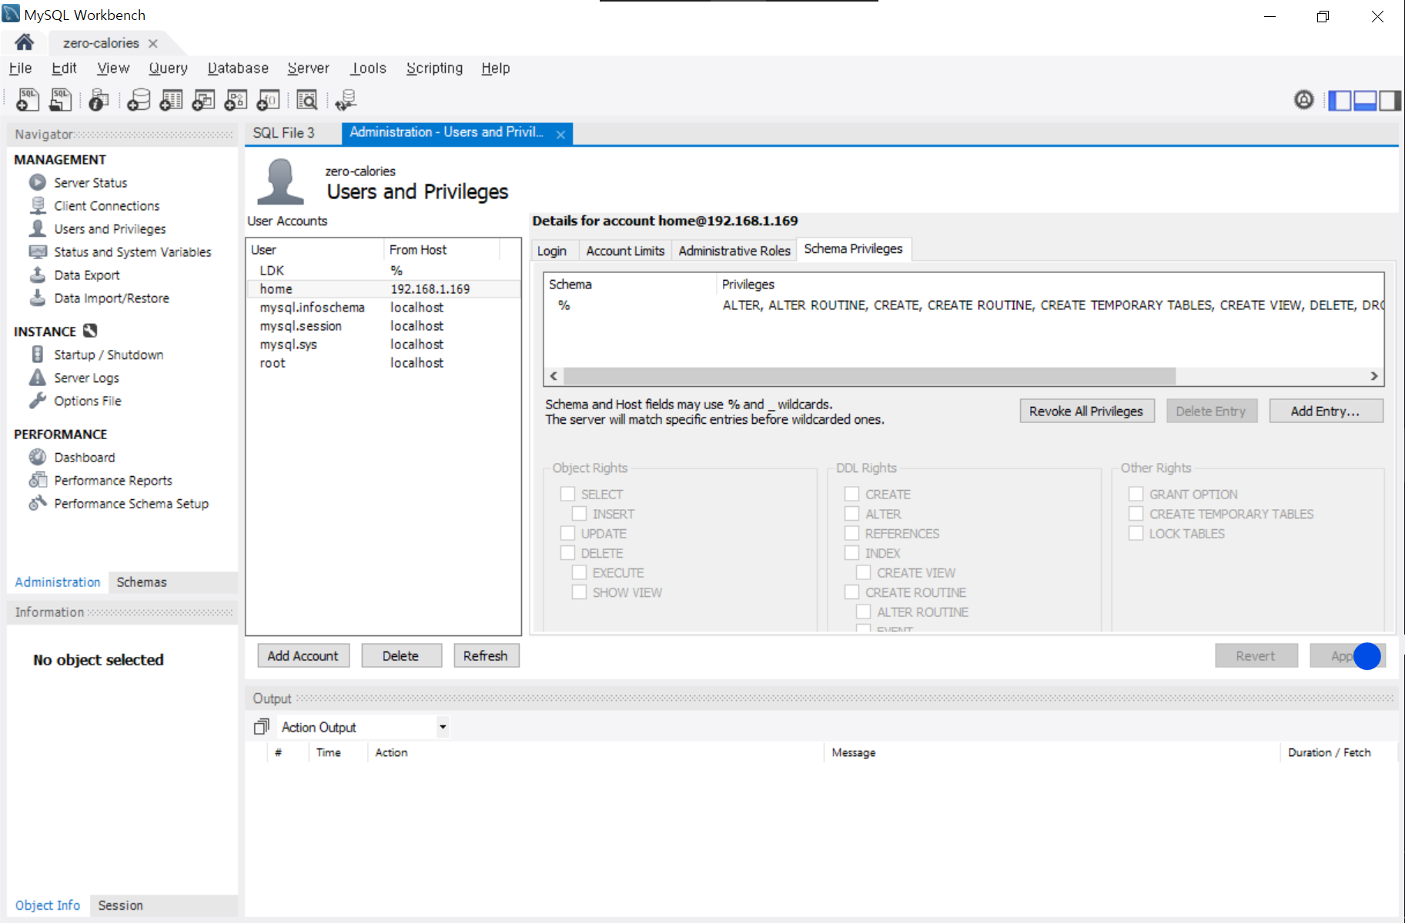Open Client Connections in navigator
The height and width of the screenshot is (923, 1405).
(x=106, y=205)
